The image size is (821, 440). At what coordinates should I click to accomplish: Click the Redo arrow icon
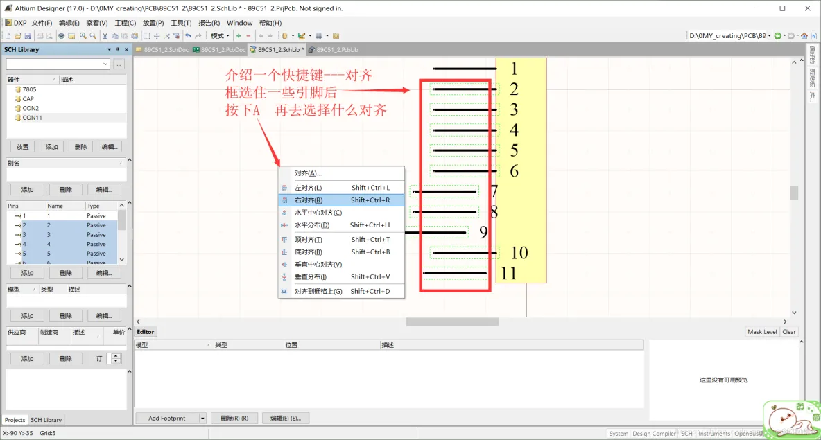198,36
